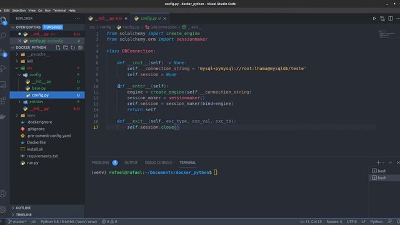Open the Explorer view in activity bar
Screen dimensions: 400x225
pyautogui.click(x=3, y=20)
